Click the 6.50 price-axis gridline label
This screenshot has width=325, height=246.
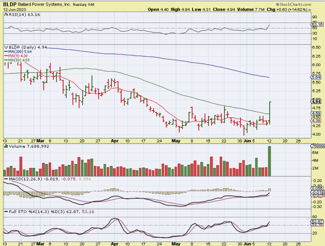click(316, 48)
